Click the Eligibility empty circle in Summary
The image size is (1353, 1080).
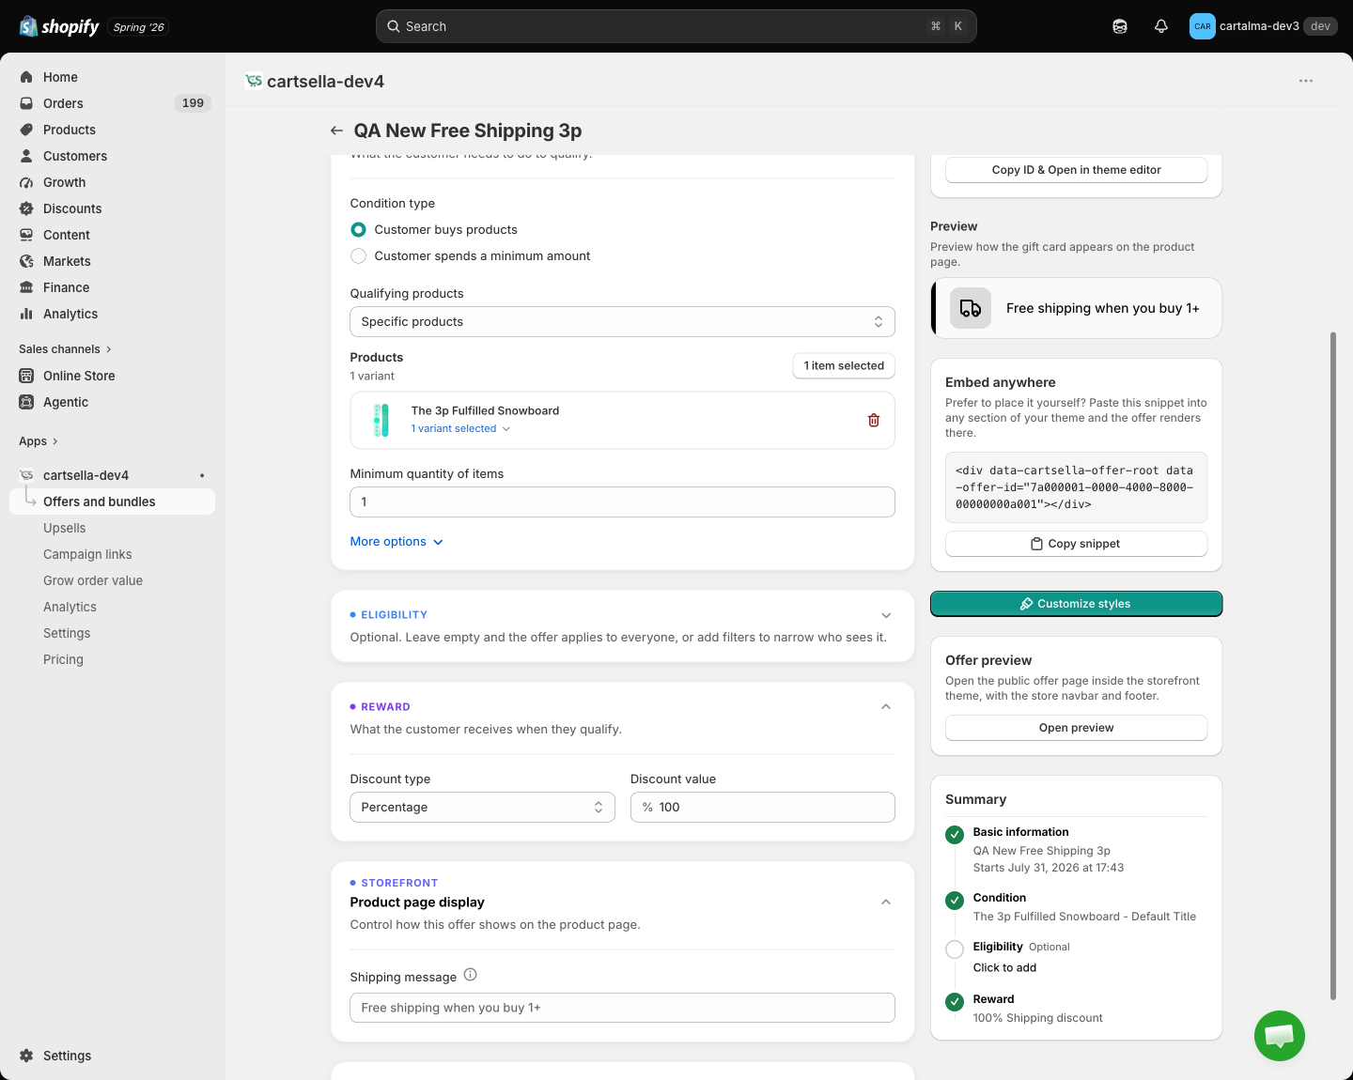[x=955, y=949]
